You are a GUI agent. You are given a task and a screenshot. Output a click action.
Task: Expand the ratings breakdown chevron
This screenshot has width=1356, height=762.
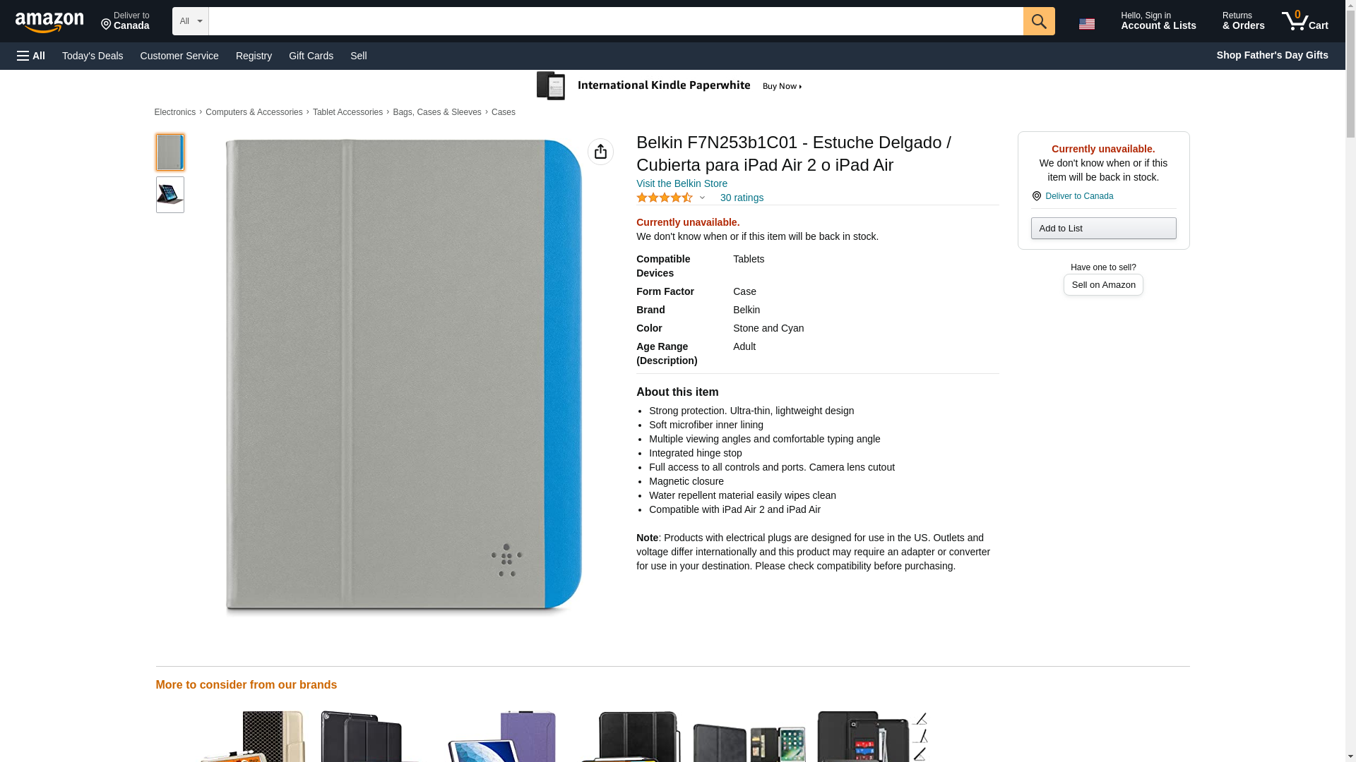coord(702,198)
